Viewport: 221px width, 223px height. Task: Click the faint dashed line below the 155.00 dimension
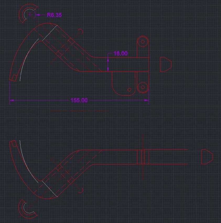pyautogui.click(x=78, y=111)
